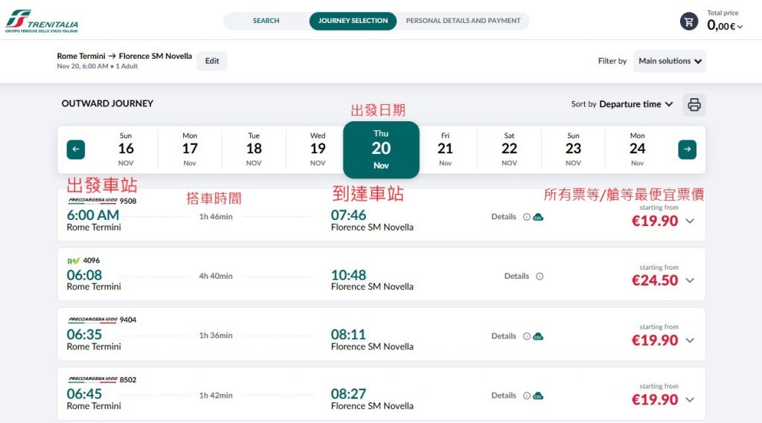Click info icon for the 06:45 train
762x423 pixels.
tap(526, 395)
